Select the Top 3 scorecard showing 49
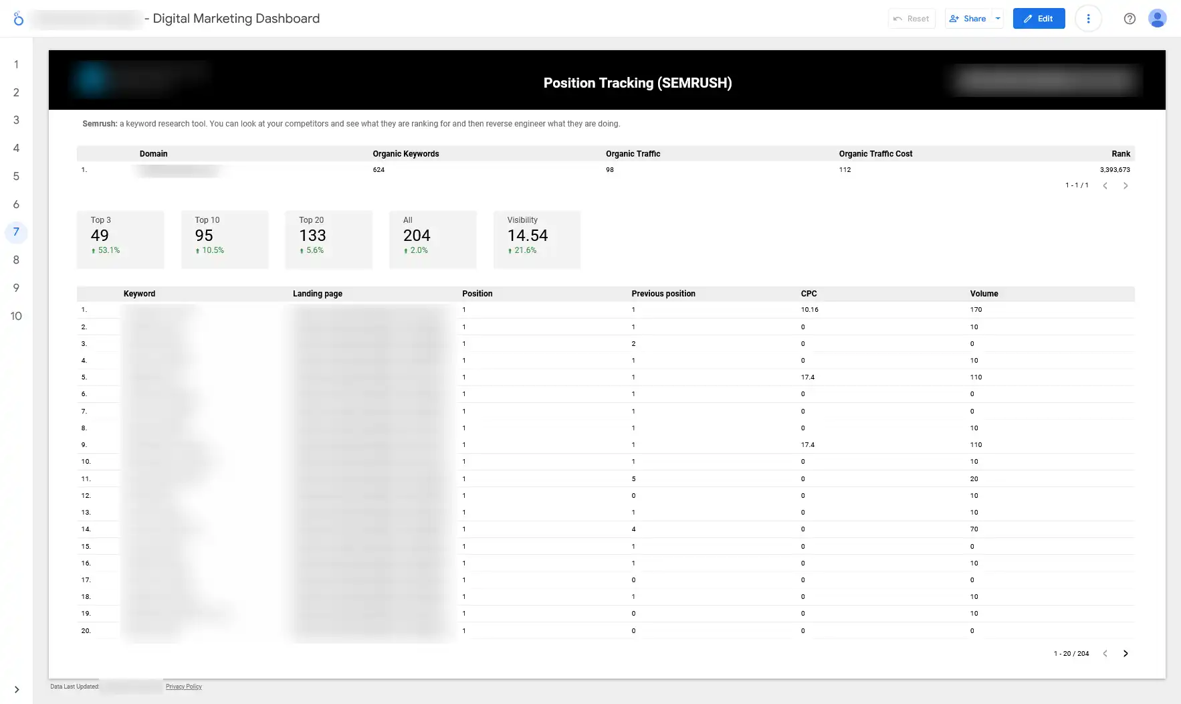Viewport: 1181px width, 704px height. pyautogui.click(x=120, y=240)
